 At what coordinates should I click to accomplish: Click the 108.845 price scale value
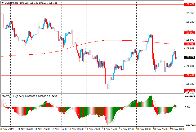[190, 49]
